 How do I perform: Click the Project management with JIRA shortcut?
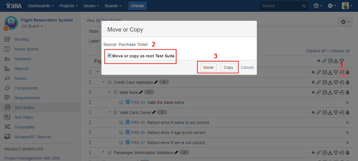(32, 158)
